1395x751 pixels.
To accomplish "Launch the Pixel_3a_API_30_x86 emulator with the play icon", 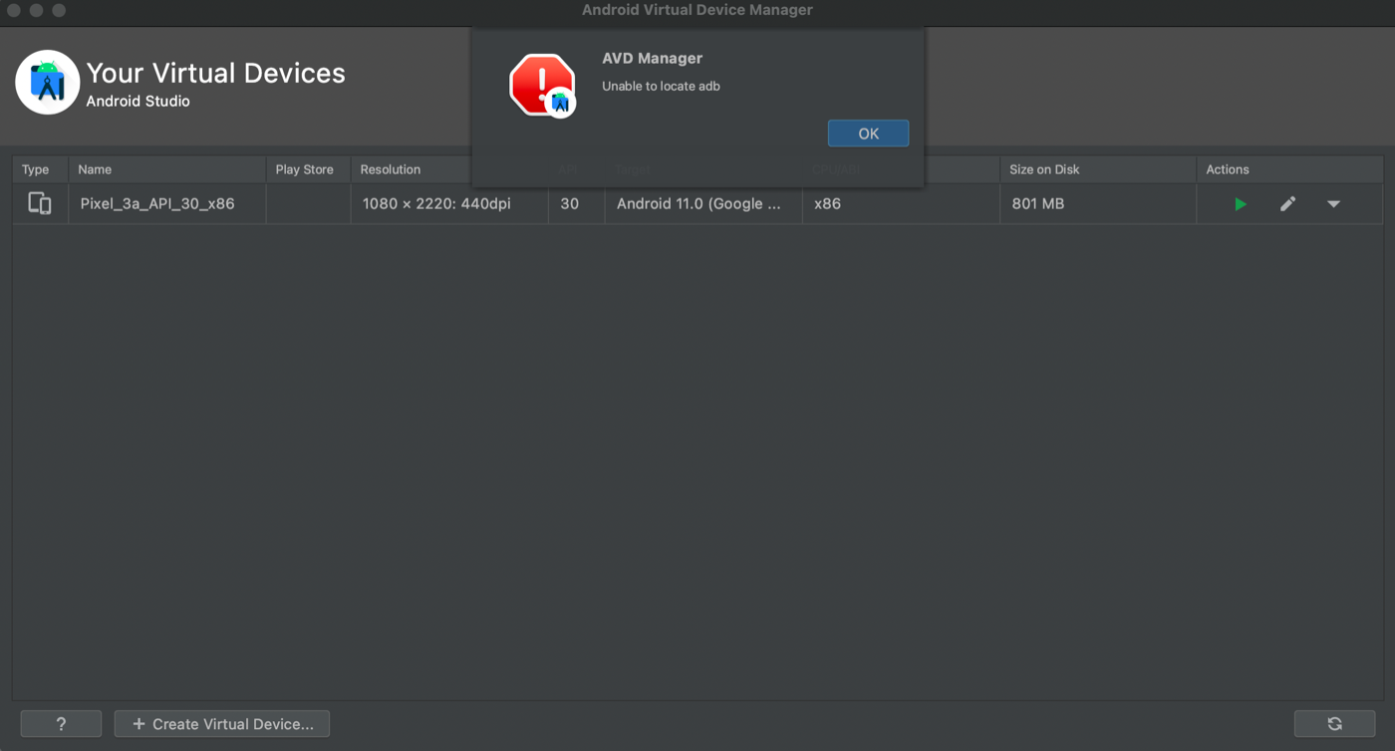I will coord(1241,204).
